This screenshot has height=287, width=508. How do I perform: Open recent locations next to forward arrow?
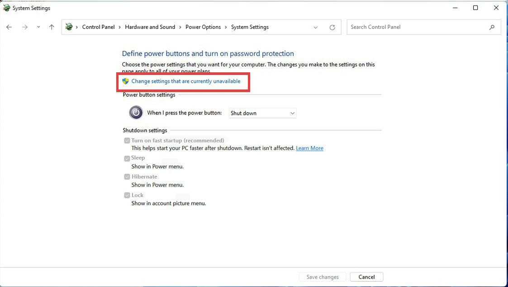coord(38,27)
